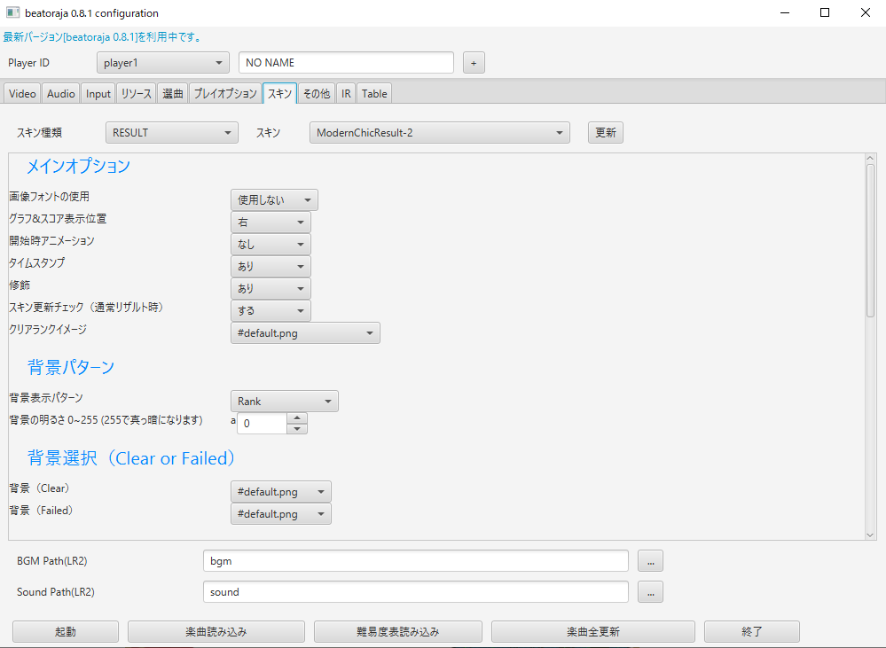Decrease background brightness with down arrow
This screenshot has height=648, width=886.
[x=298, y=429]
